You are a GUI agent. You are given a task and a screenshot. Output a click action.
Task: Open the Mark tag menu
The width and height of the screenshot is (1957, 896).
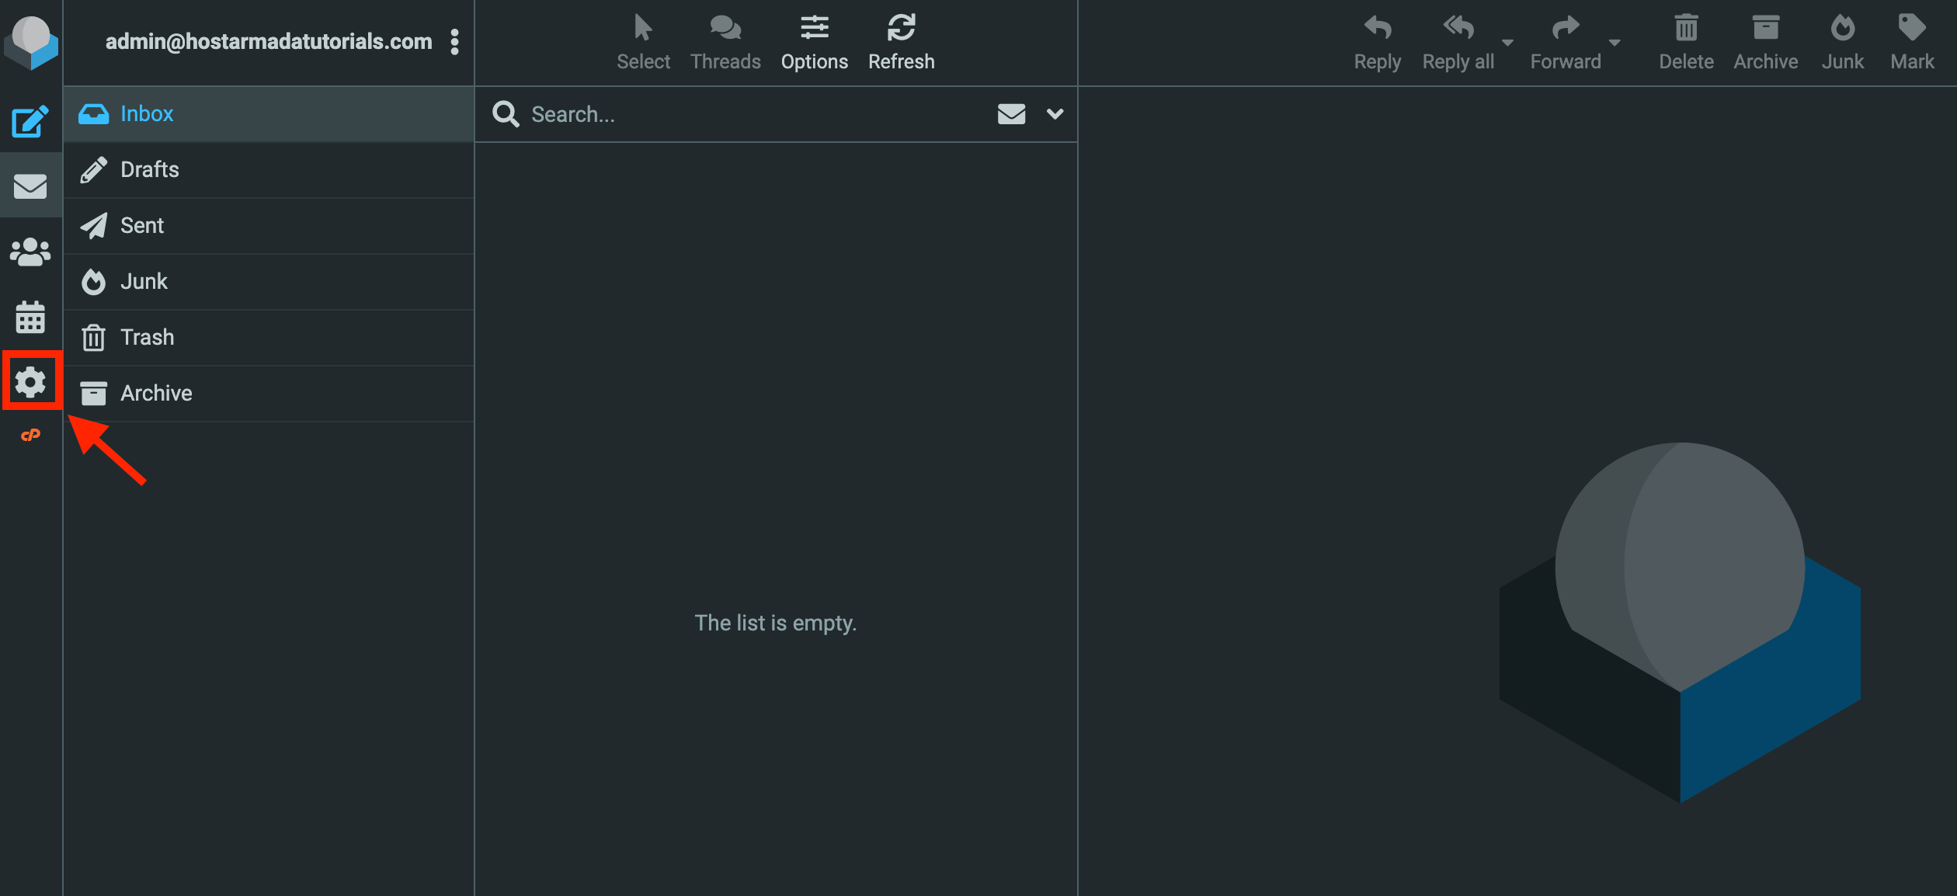(1912, 43)
